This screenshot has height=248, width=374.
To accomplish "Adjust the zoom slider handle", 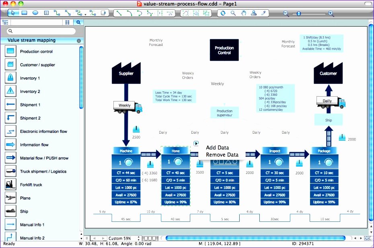I will coord(298,14).
